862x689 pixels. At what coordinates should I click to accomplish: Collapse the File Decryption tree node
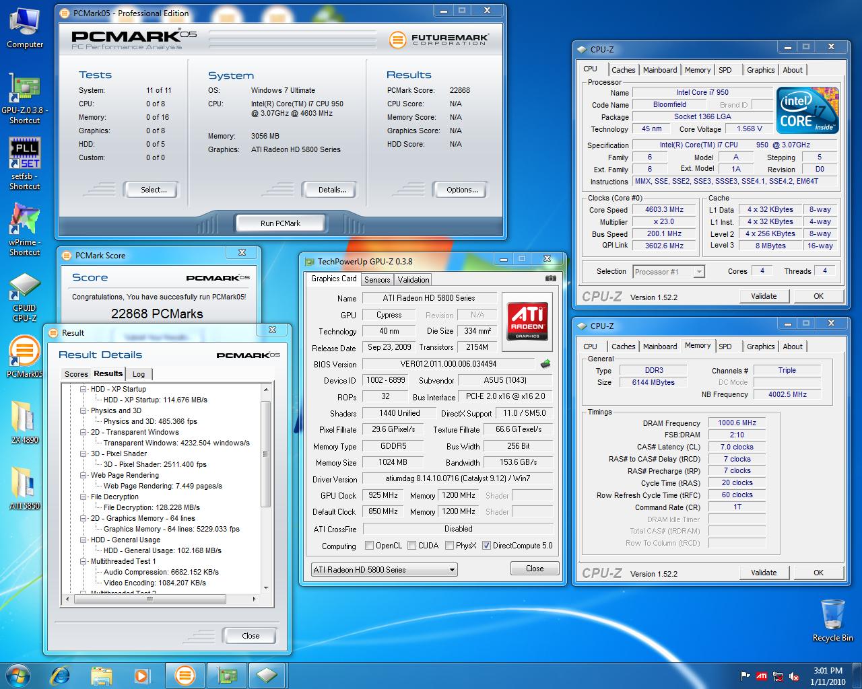click(x=84, y=497)
